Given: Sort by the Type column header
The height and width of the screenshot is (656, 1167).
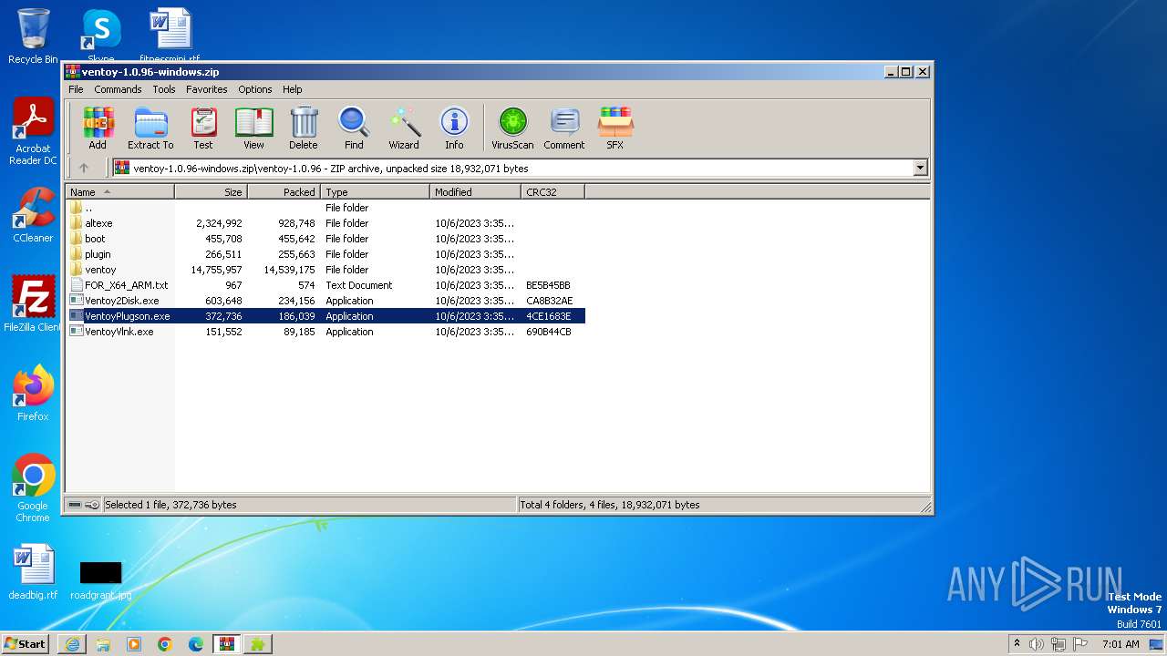Looking at the screenshot, I should pyautogui.click(x=375, y=192).
